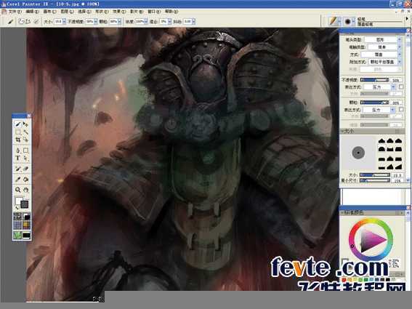Viewport: 412px width, 309px height.
Task: Pick the Cloner tool
Action: click(17, 169)
